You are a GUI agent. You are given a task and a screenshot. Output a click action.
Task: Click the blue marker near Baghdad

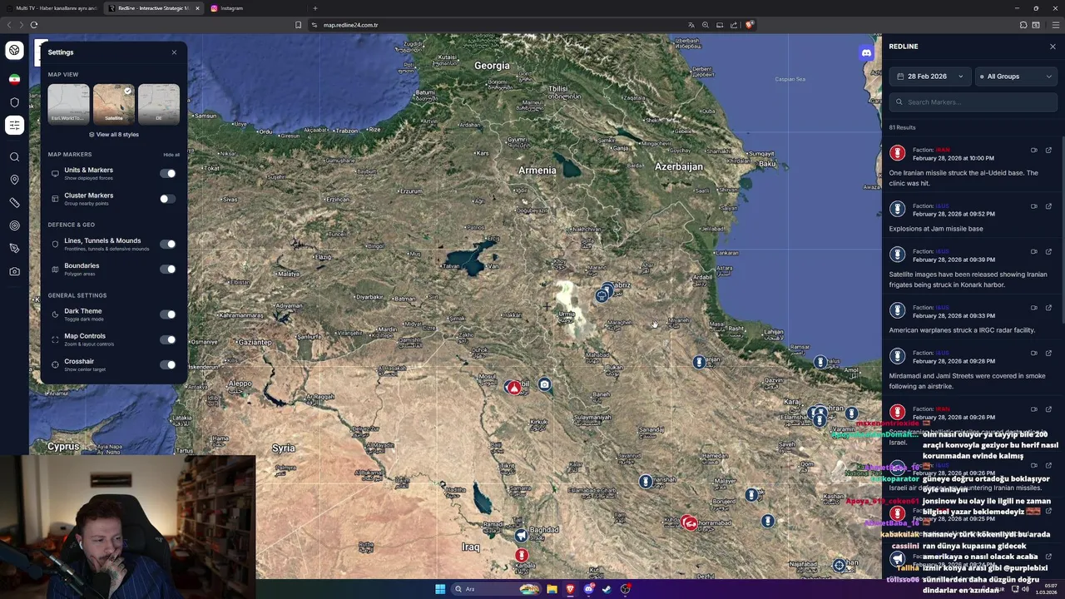[520, 536]
